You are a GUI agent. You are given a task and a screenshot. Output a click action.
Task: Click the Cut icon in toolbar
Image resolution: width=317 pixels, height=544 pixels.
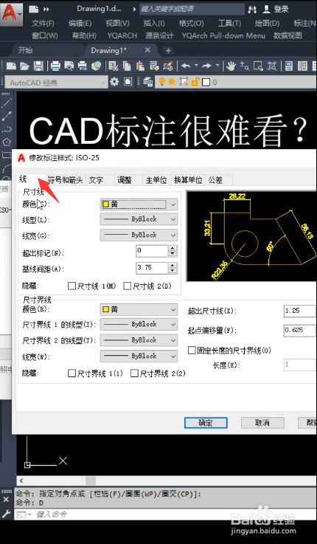[x=114, y=65]
